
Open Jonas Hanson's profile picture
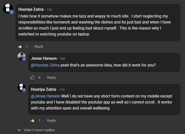pyautogui.click(x=21, y=56)
